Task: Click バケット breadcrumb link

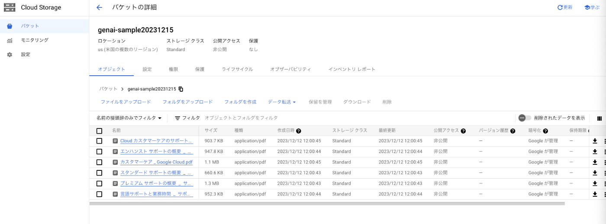Action: (108, 89)
